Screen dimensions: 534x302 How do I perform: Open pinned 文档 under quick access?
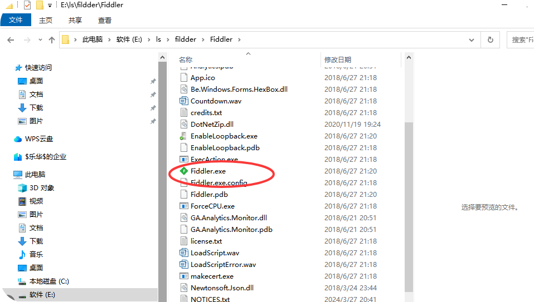[x=36, y=94]
